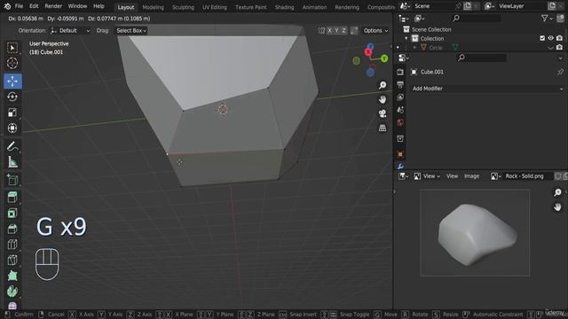The height and width of the screenshot is (319, 568).
Task: Switch to the Modeling workspace tab
Action: (153, 7)
